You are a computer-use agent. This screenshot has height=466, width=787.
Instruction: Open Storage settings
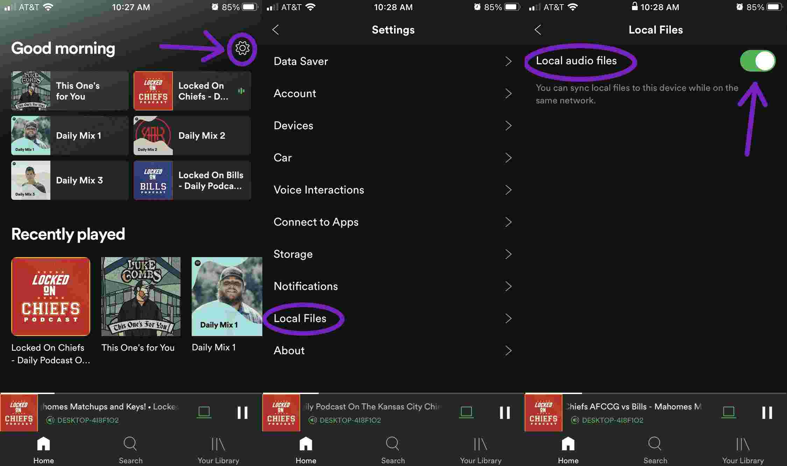(x=393, y=254)
